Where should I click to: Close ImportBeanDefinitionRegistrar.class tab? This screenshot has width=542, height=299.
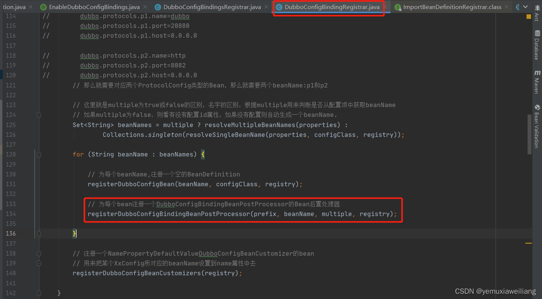507,7
